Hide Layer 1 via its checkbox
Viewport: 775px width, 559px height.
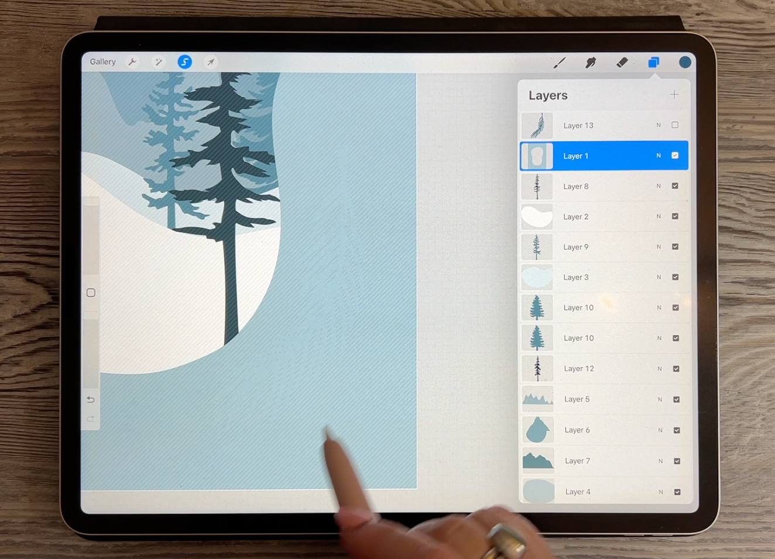(x=675, y=156)
